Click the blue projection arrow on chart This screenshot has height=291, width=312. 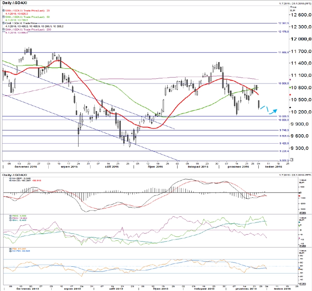(269, 110)
